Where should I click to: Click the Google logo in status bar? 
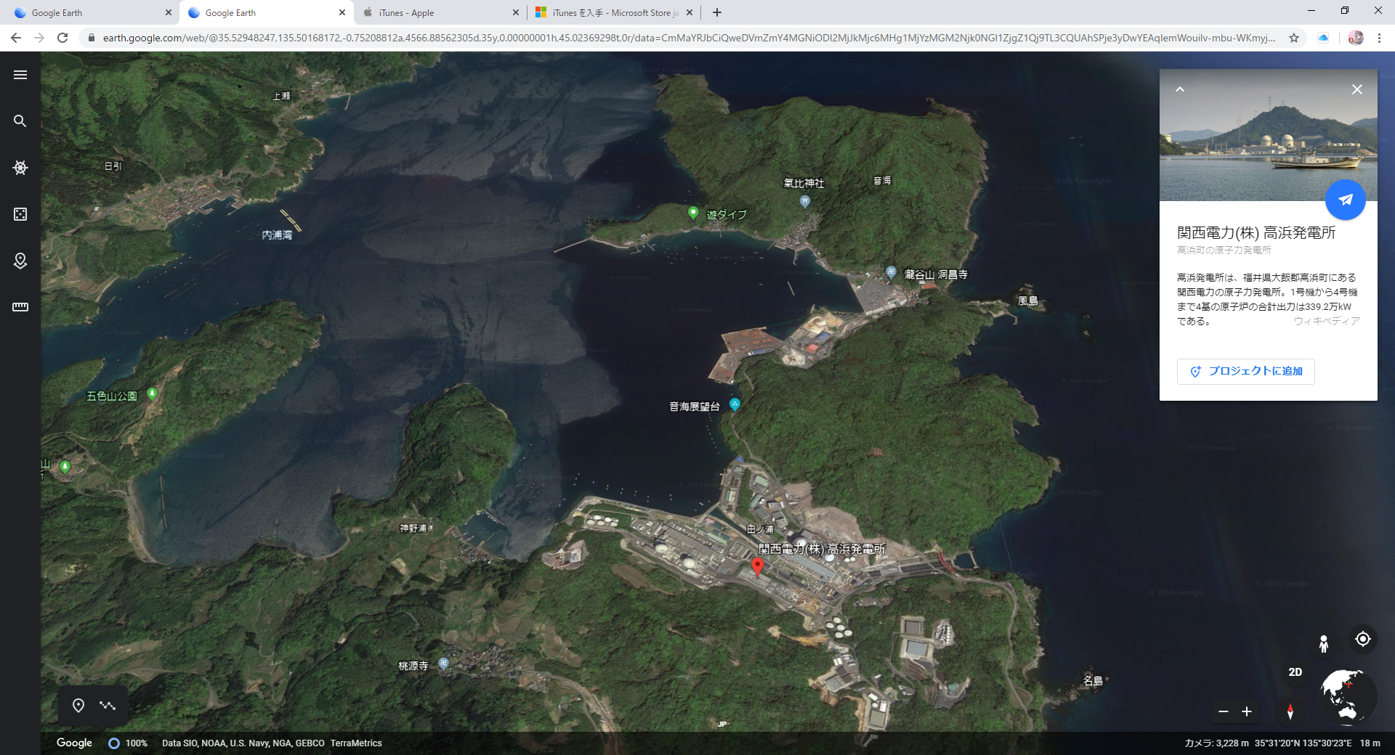click(74, 743)
